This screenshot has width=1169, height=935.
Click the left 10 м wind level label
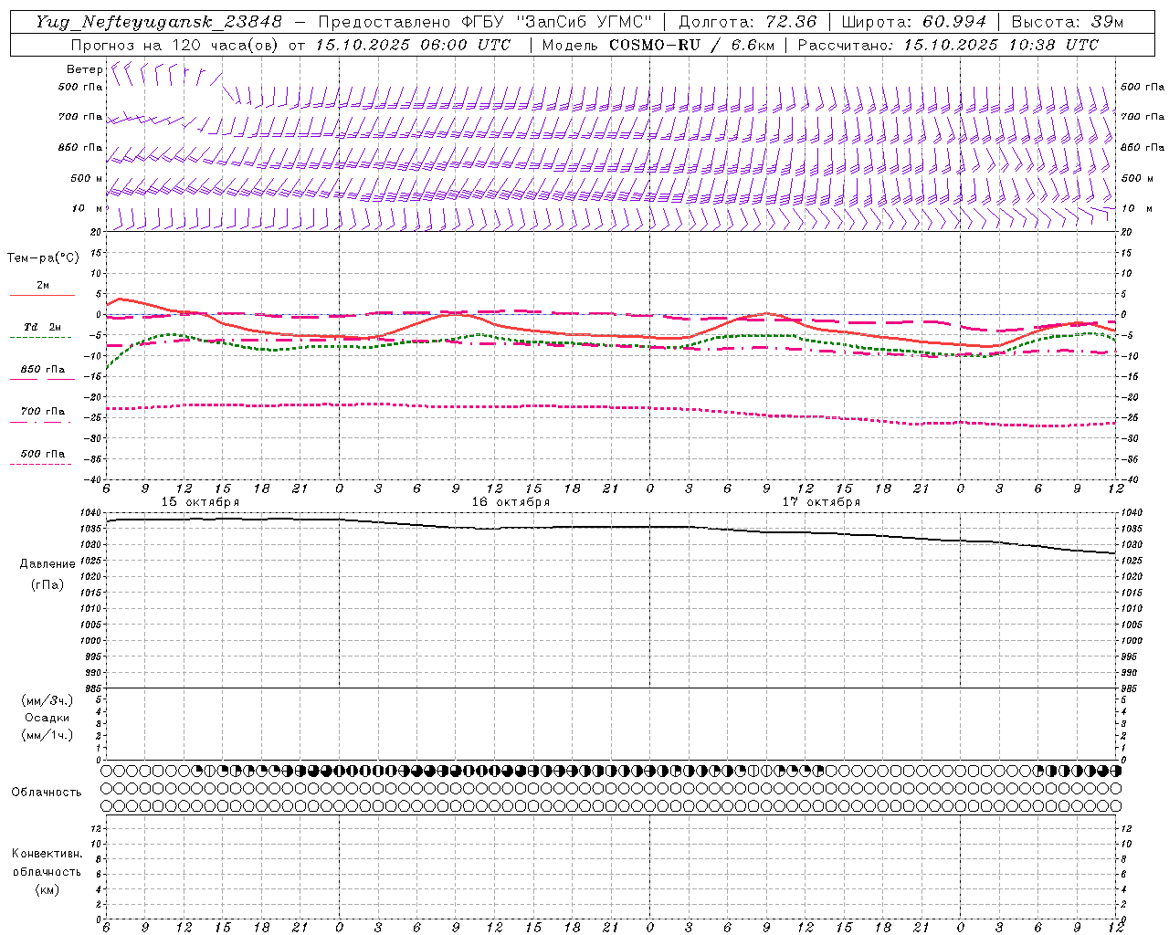tap(87, 208)
